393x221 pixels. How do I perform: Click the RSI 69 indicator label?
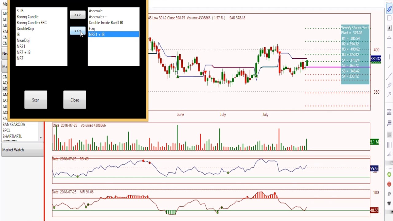[84, 159]
